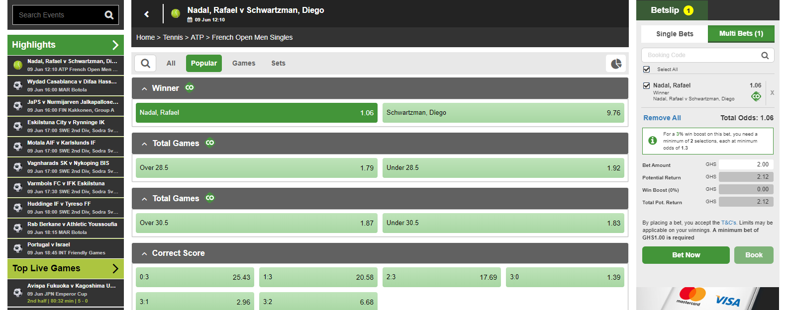This screenshot has width=787, height=310.
Task: Click the cash out icon beside Winner
Action: click(190, 88)
